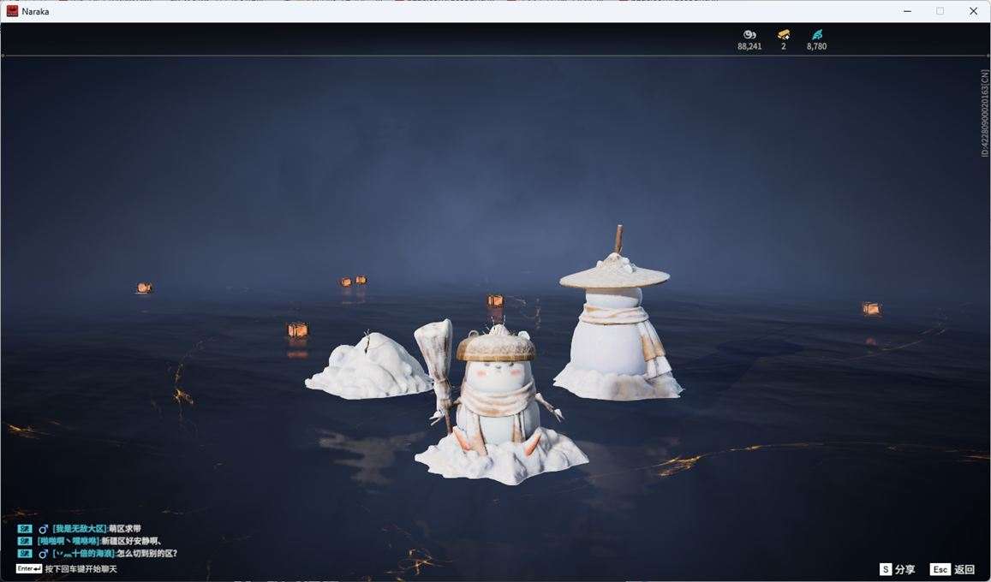Select the snowman with woven cap and broom

pyautogui.click(x=498, y=404)
